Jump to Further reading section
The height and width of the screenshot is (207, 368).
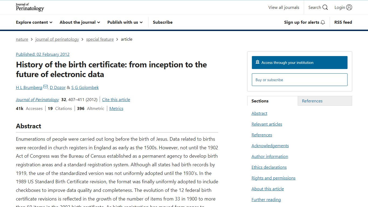pos(266,200)
